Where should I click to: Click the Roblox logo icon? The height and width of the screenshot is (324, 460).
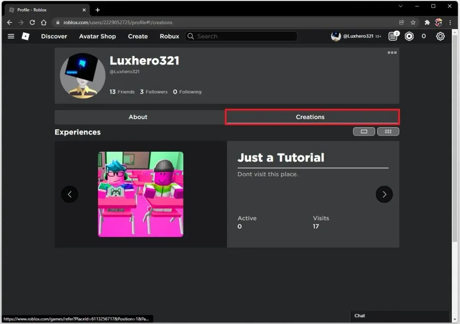(x=26, y=36)
